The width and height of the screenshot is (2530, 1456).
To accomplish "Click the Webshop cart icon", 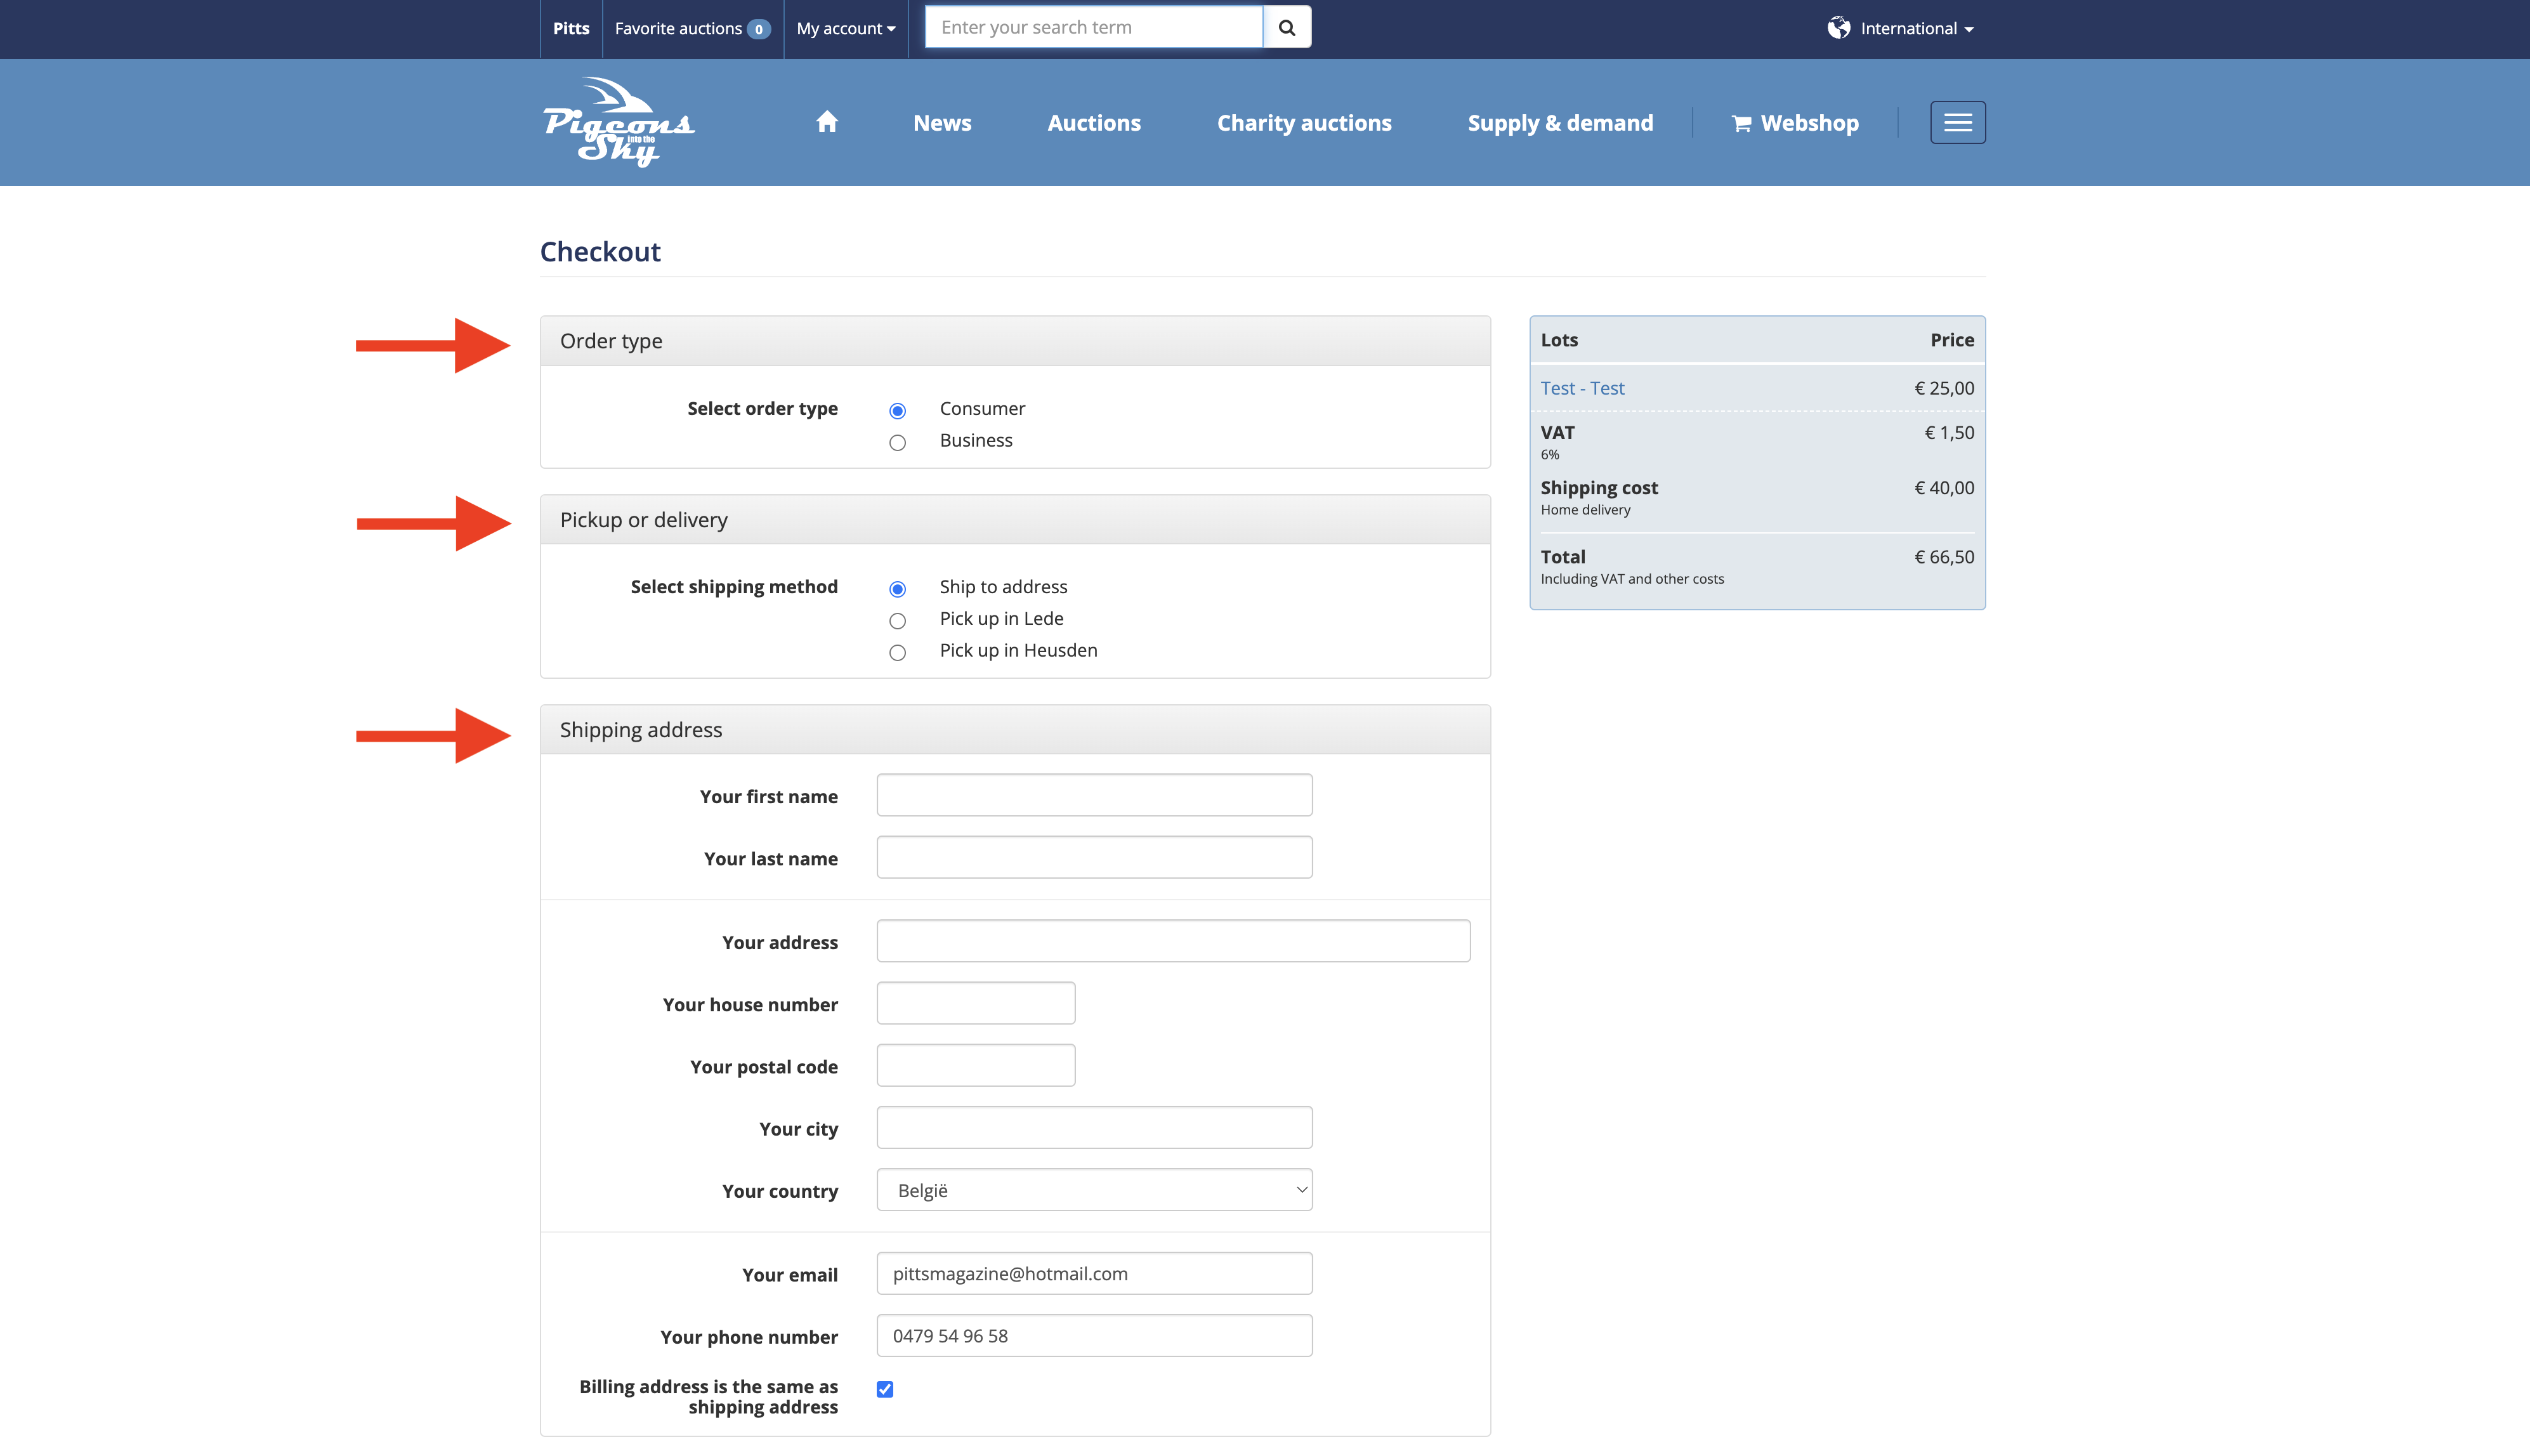I will click(x=1741, y=124).
